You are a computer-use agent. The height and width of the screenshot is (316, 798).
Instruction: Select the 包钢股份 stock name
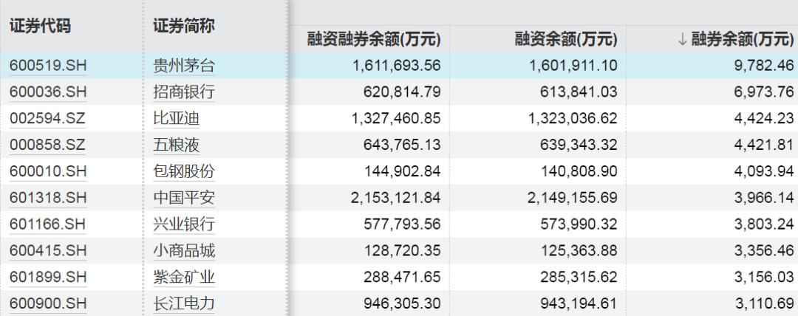pyautogui.click(x=184, y=171)
